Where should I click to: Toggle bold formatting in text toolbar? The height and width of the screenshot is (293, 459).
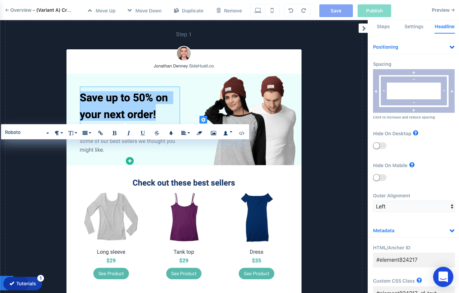click(x=114, y=133)
